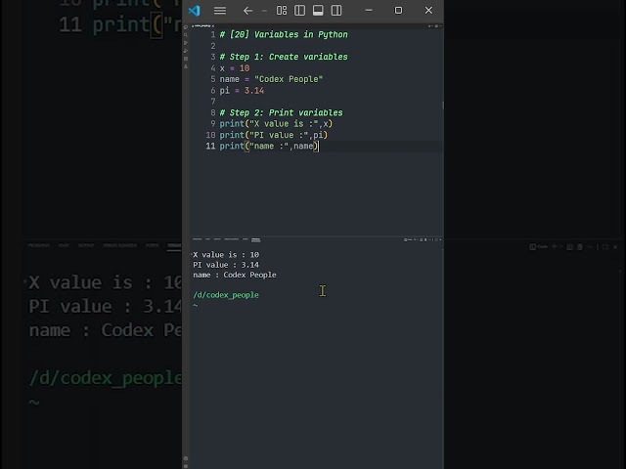Toggle the bottom panel layout icon

point(318,11)
